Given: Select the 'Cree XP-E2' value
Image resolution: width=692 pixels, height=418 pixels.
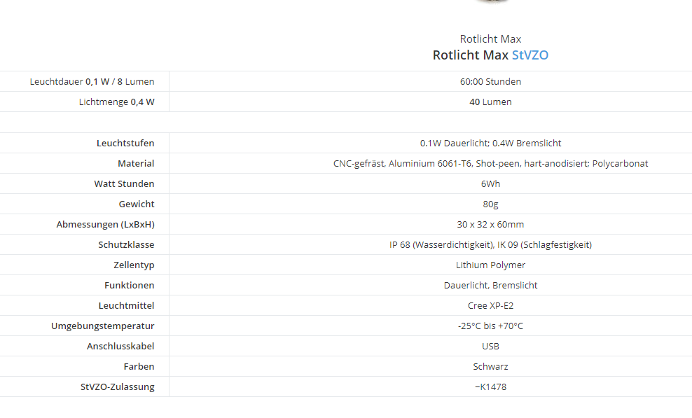Looking at the screenshot, I should pos(490,306).
